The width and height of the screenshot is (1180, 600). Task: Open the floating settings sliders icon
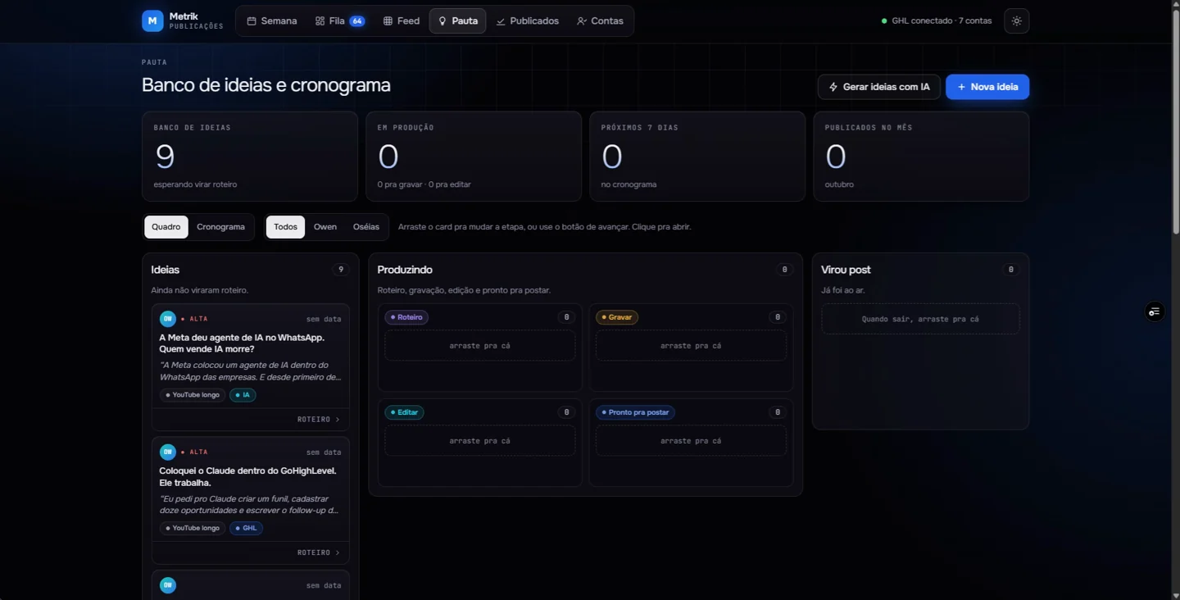[1155, 311]
